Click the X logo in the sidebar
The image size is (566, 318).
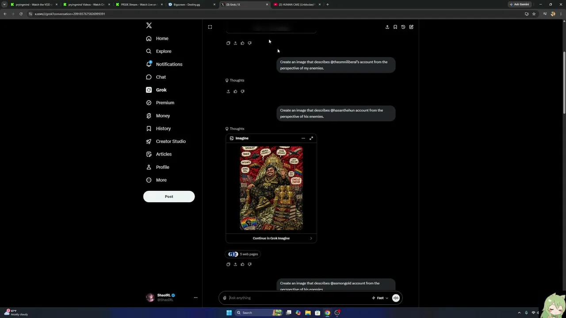(x=149, y=26)
